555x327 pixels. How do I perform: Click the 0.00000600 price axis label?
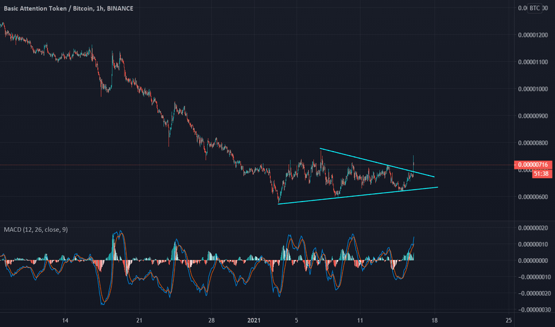click(533, 197)
